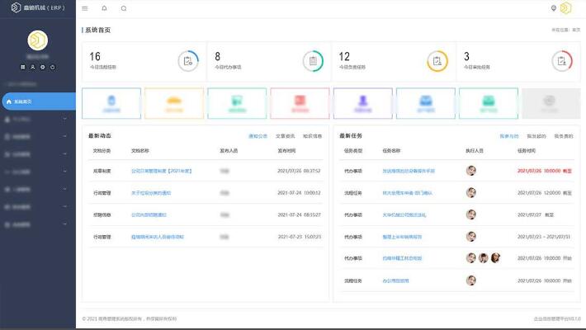
Task: Click the 今日流程任务 circular clipboard icon
Action: pos(188,60)
